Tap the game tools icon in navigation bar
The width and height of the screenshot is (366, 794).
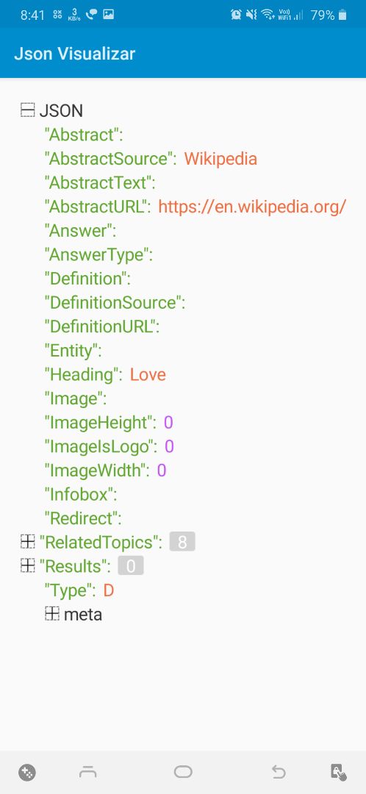click(27, 773)
